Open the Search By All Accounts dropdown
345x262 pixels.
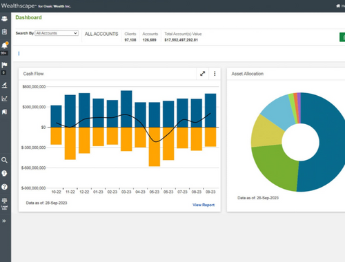(57, 33)
